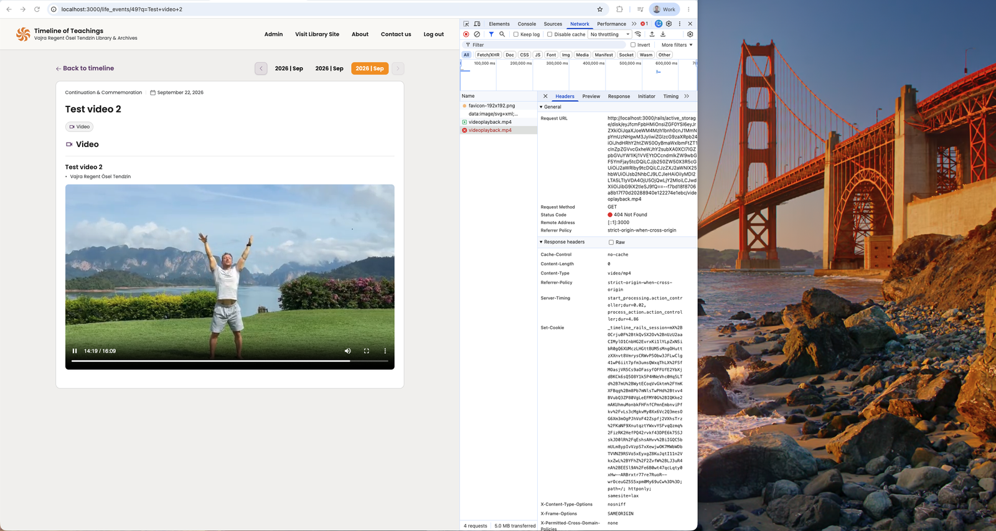Open Network panel settings gear
The image size is (996, 531).
pos(690,34)
